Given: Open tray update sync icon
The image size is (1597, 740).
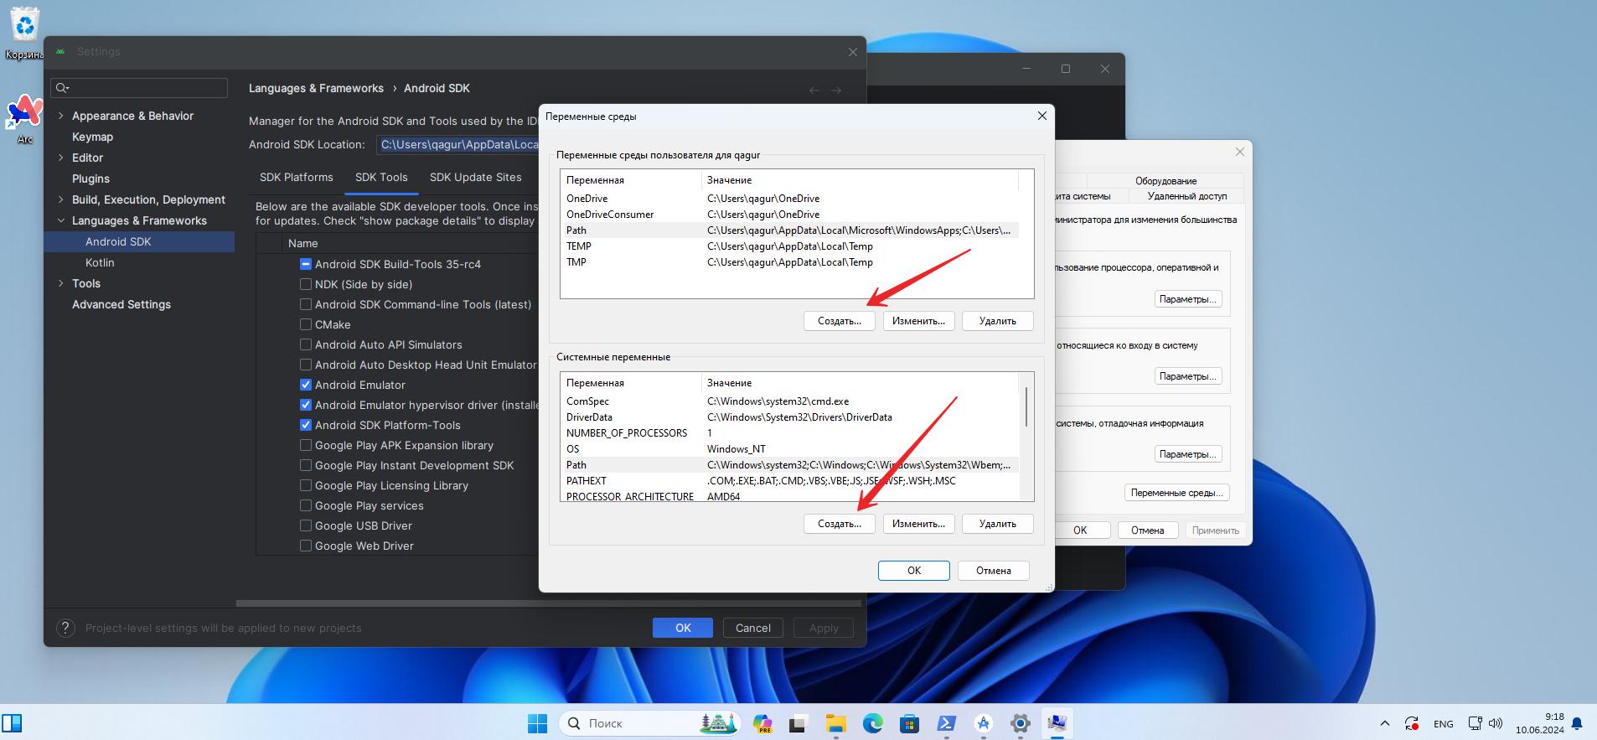Looking at the screenshot, I should point(1412,723).
